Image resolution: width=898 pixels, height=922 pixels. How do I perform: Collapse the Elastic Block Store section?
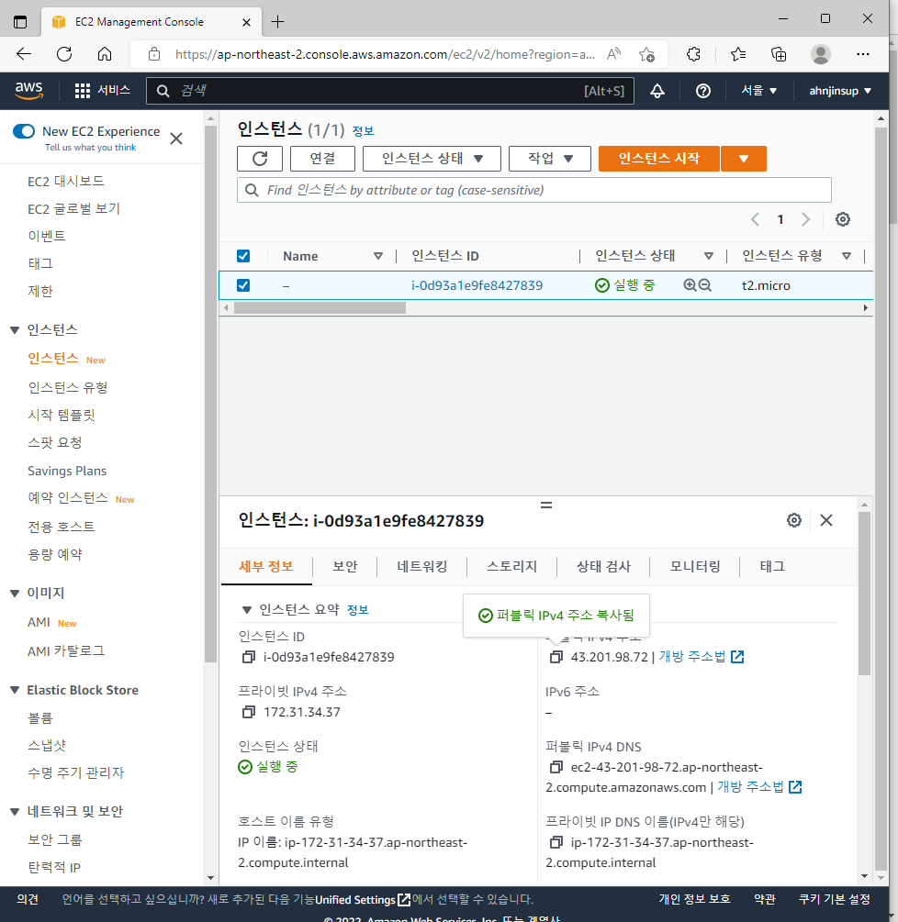point(15,690)
